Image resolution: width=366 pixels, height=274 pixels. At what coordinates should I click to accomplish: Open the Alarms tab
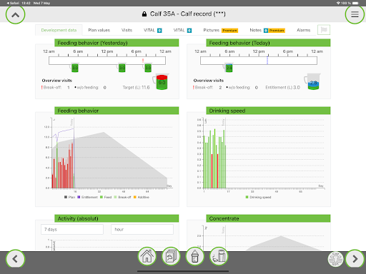(304, 30)
